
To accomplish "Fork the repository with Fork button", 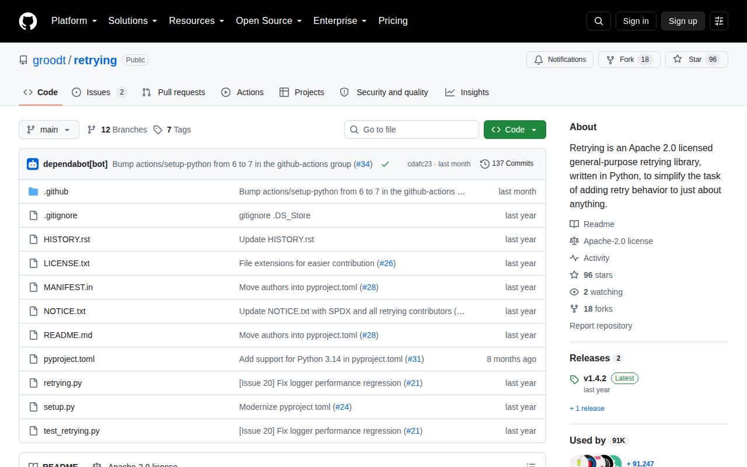I will 629,60.
